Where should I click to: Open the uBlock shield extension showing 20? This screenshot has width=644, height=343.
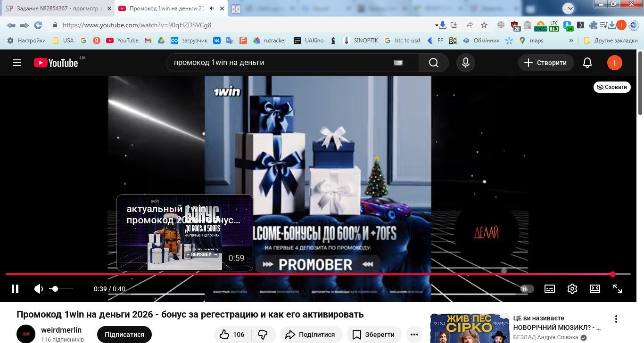click(515, 26)
